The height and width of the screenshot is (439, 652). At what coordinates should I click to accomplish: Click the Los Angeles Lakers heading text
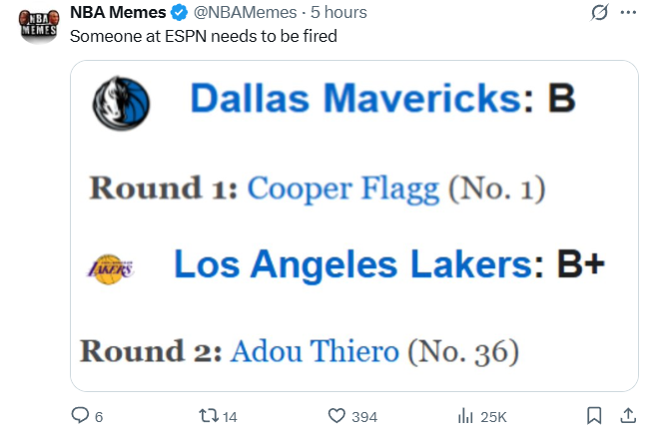click(351, 264)
